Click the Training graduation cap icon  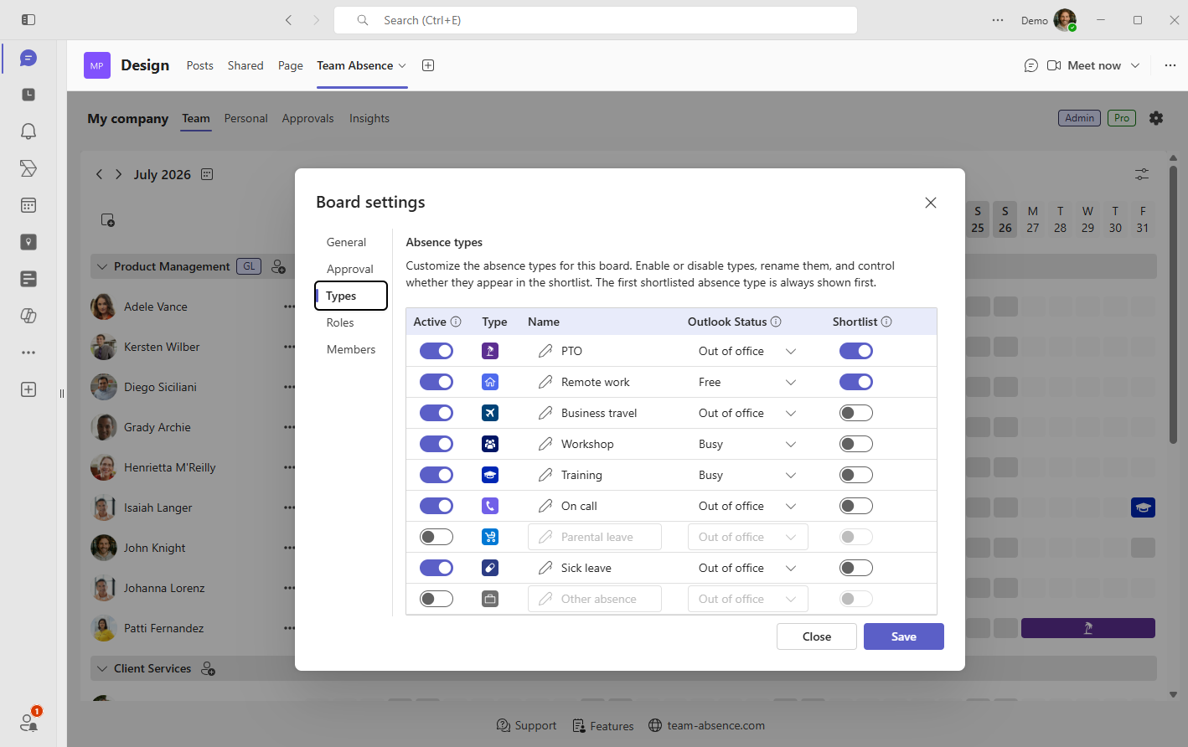point(490,475)
